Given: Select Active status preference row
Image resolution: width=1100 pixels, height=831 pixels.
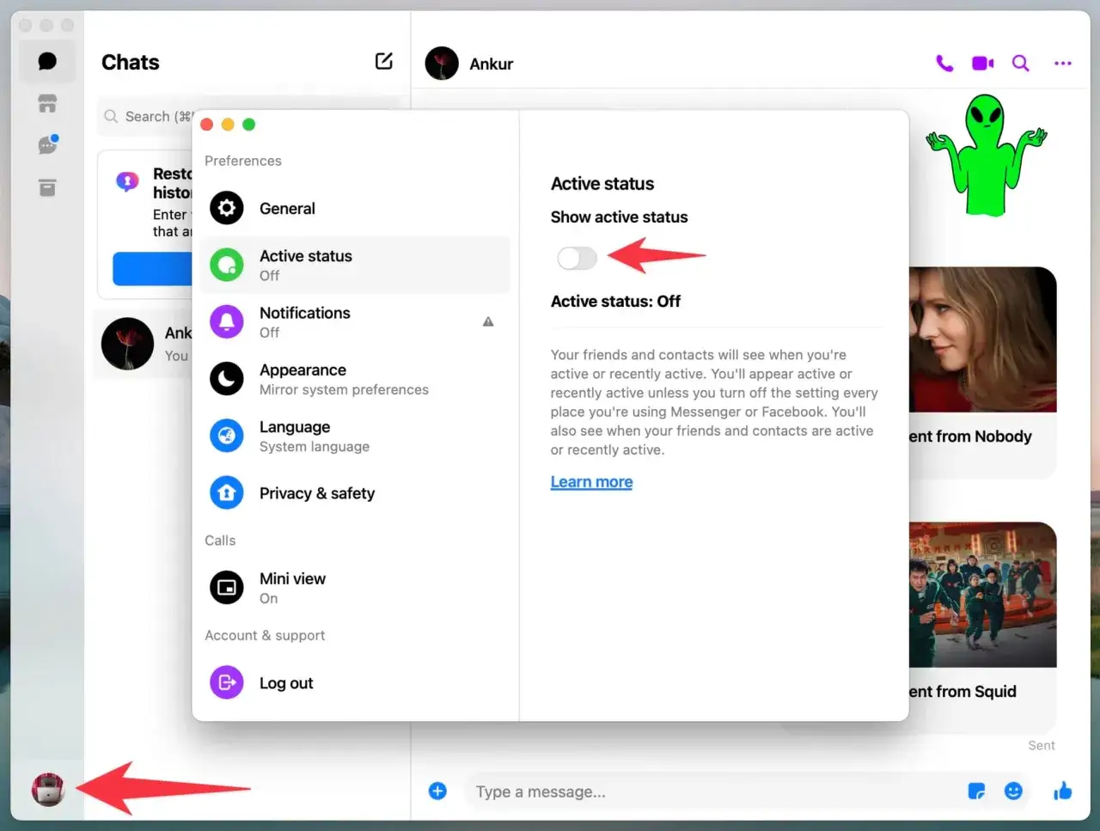Looking at the screenshot, I should tap(354, 265).
